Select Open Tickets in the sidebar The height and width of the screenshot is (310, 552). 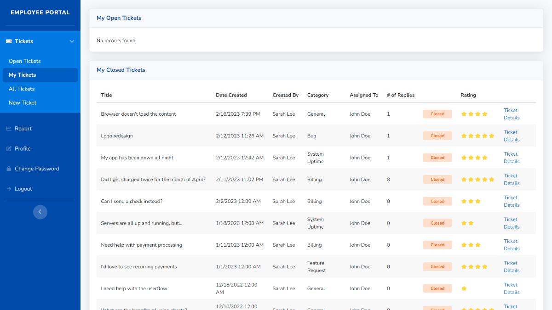point(25,61)
